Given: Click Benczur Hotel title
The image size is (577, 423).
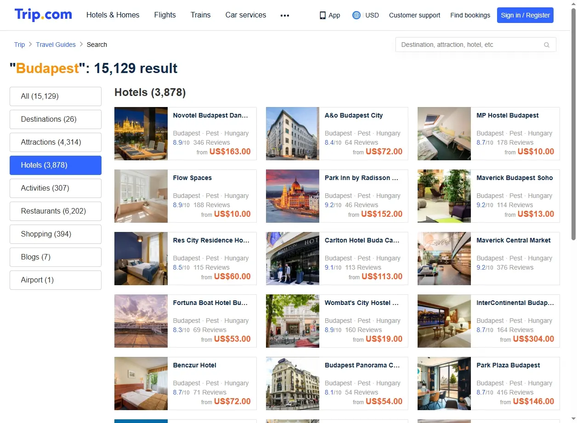Looking at the screenshot, I should 195,365.
